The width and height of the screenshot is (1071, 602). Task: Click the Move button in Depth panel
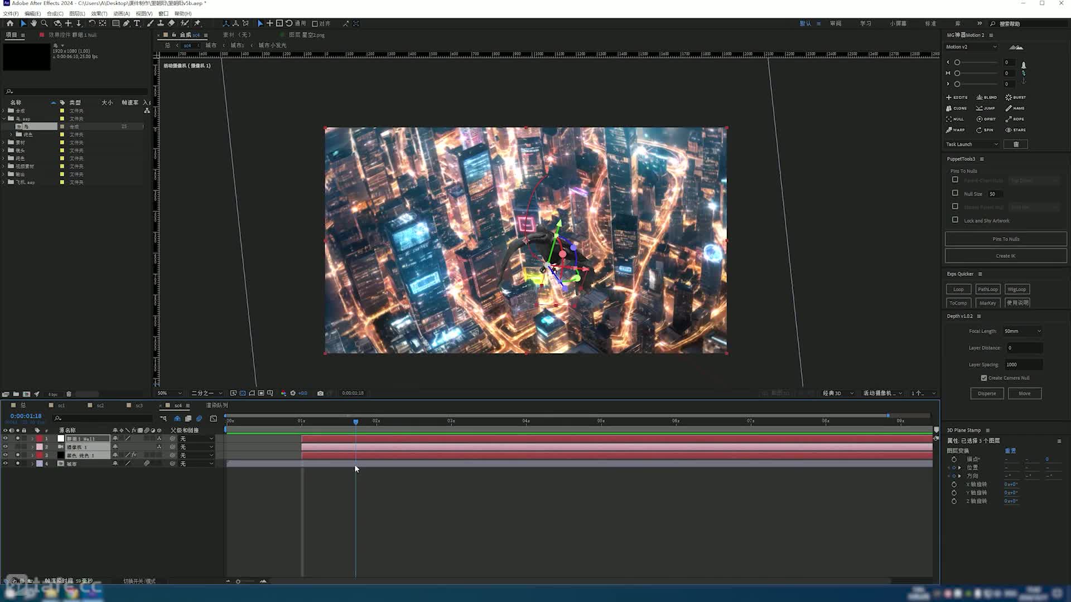(1025, 394)
